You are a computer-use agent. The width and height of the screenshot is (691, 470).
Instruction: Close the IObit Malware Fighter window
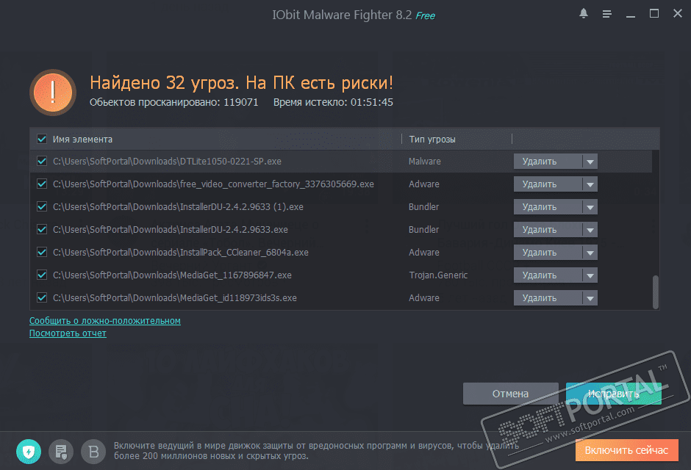678,14
